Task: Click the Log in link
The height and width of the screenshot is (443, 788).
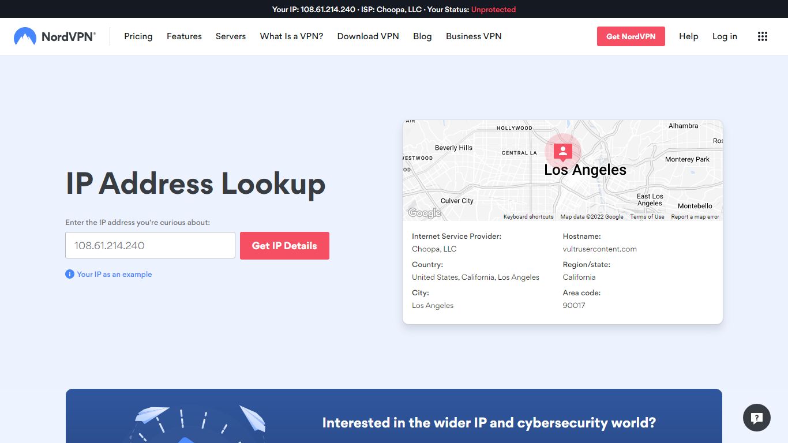Action: [x=725, y=36]
